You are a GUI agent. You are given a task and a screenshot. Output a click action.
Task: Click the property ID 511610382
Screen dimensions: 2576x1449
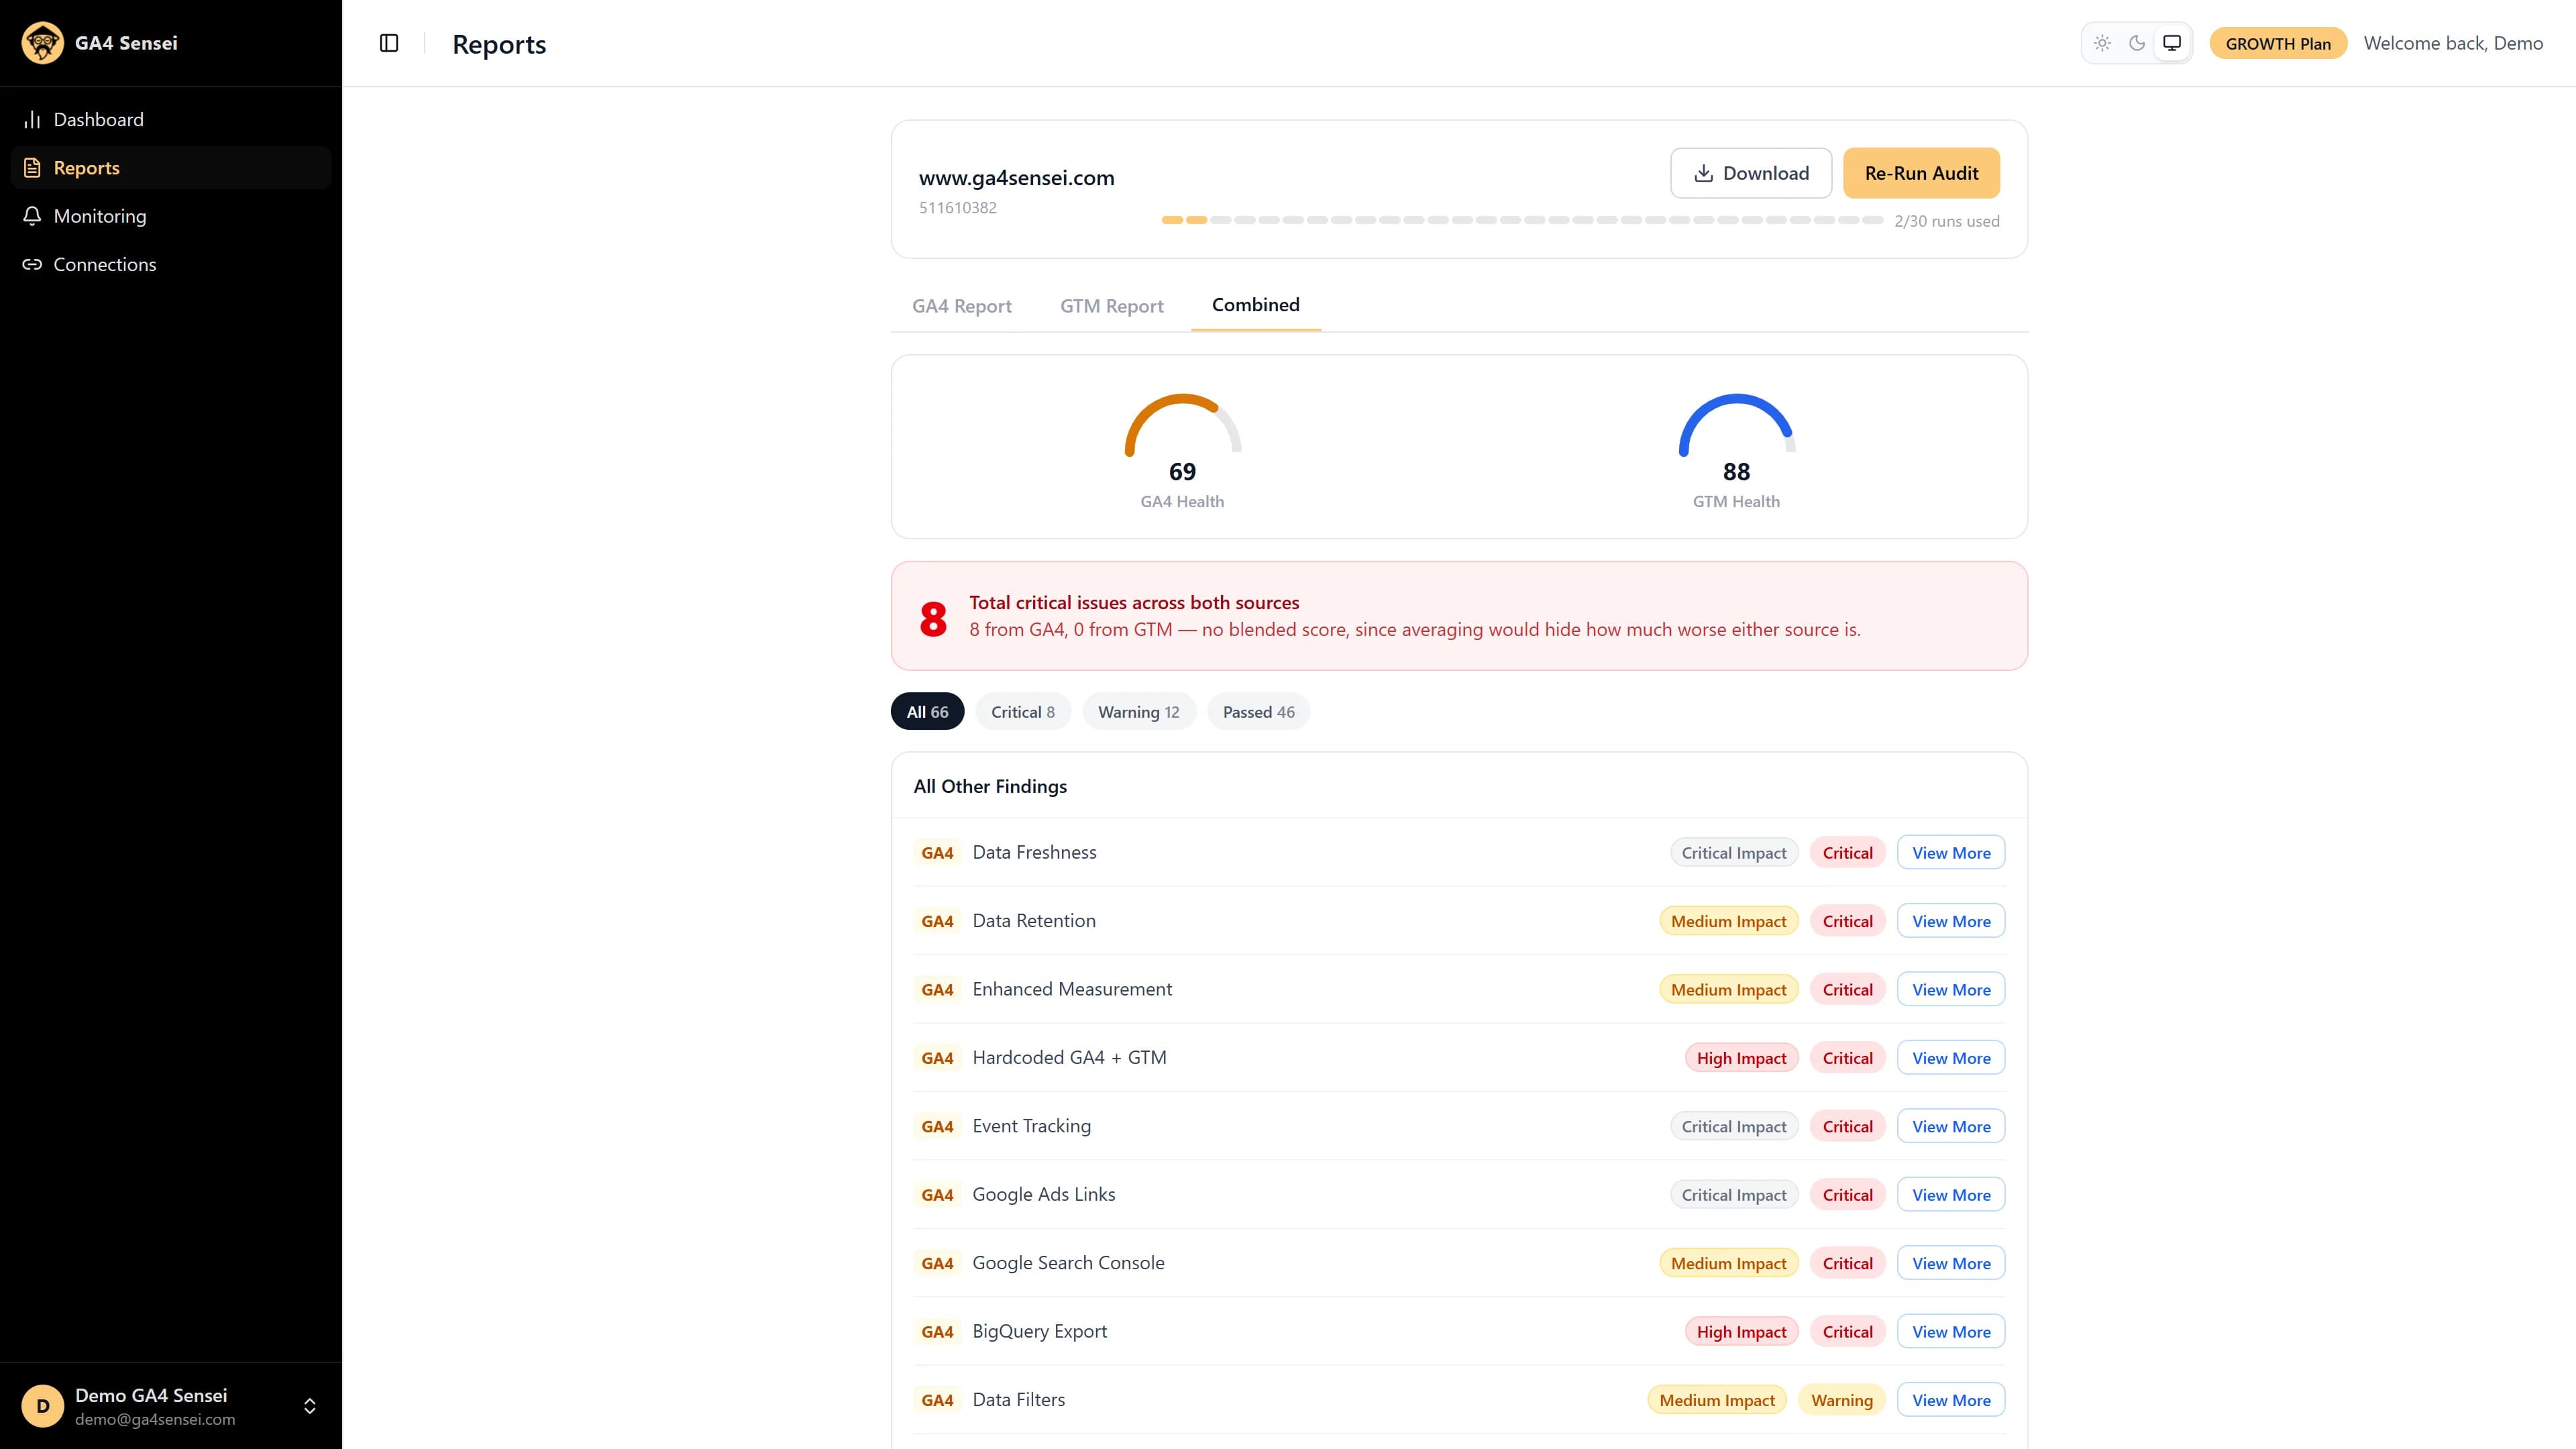click(957, 208)
